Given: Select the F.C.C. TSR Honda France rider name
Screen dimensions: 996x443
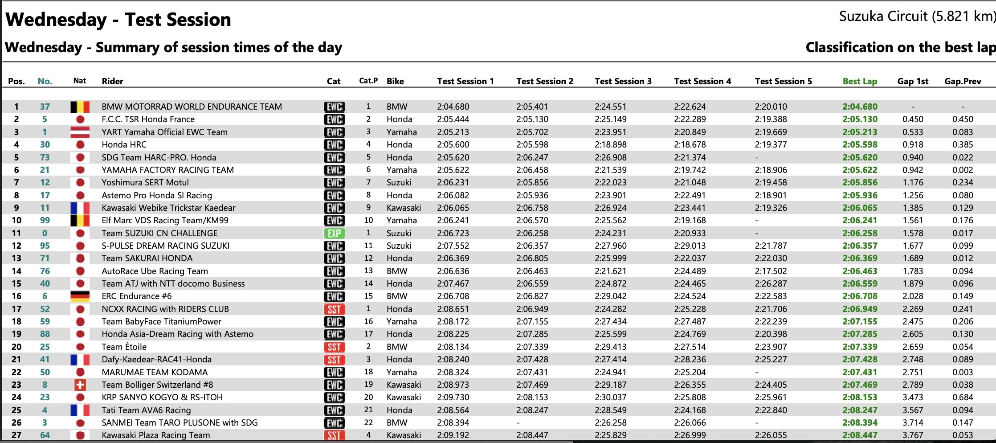Looking at the screenshot, I should (x=148, y=119).
